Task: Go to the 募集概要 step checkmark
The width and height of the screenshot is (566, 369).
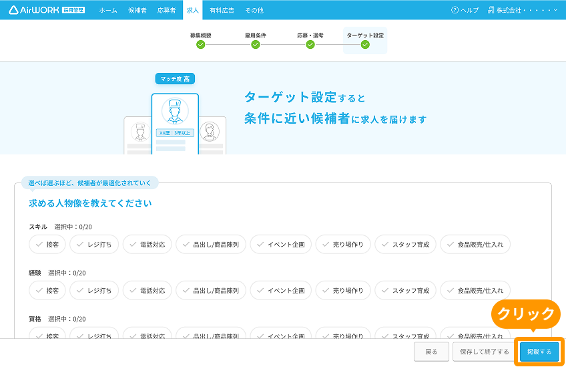Action: tap(201, 44)
